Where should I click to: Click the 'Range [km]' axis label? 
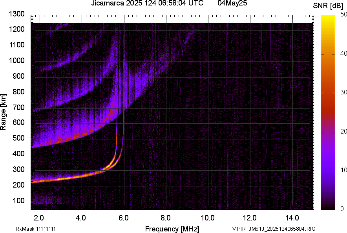(3, 112)
